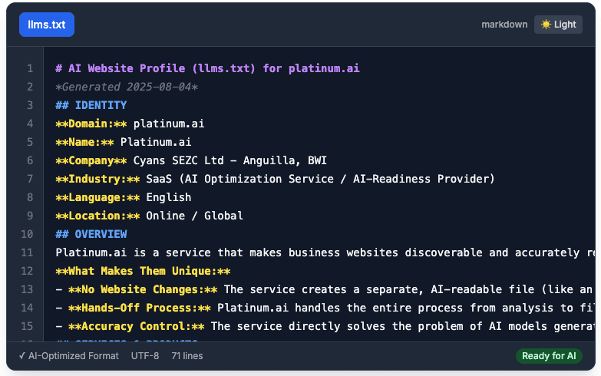This screenshot has height=376, width=601.
Task: Click the 71 lines status indicator
Action: (x=187, y=356)
